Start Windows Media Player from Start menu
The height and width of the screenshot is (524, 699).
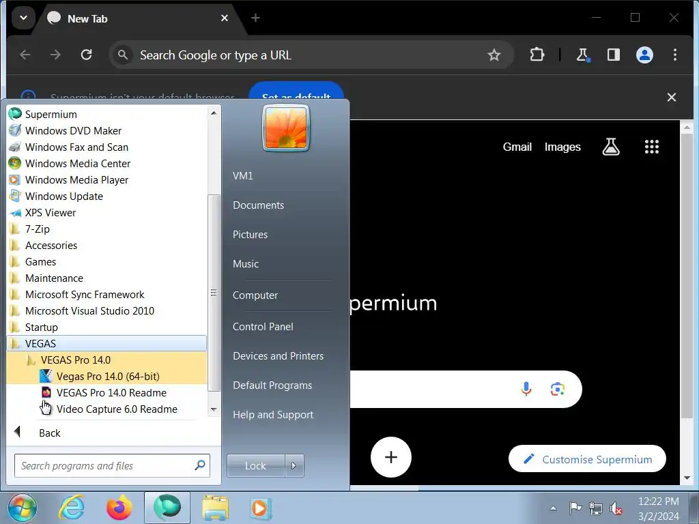click(107, 180)
